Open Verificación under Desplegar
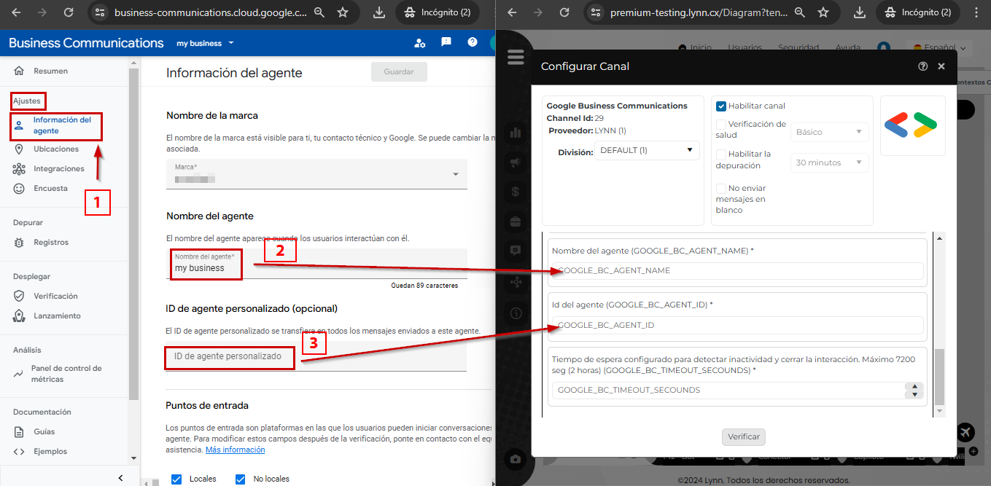Viewport: 991px width, 486px height. [55, 296]
